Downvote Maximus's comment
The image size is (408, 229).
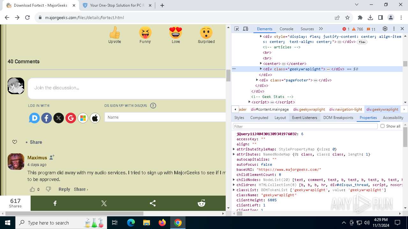(x=48, y=189)
